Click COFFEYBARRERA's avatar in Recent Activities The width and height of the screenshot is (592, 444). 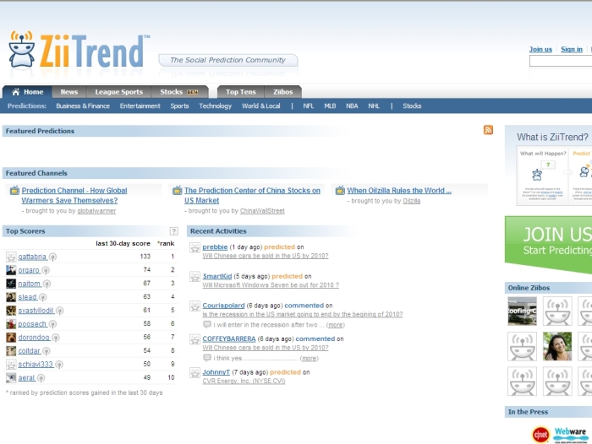(195, 339)
